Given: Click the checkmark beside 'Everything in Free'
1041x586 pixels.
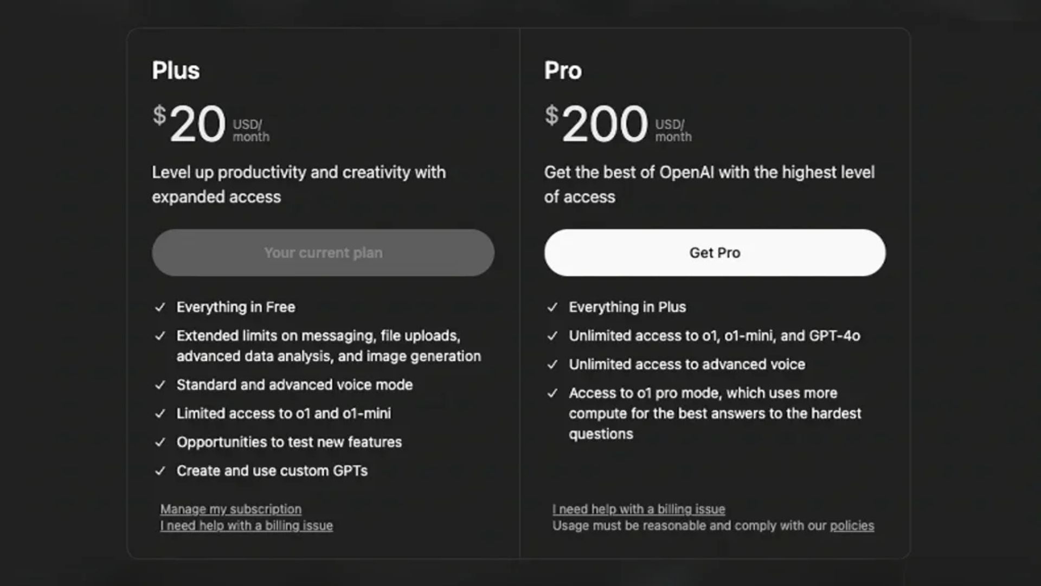Looking at the screenshot, I should [160, 307].
